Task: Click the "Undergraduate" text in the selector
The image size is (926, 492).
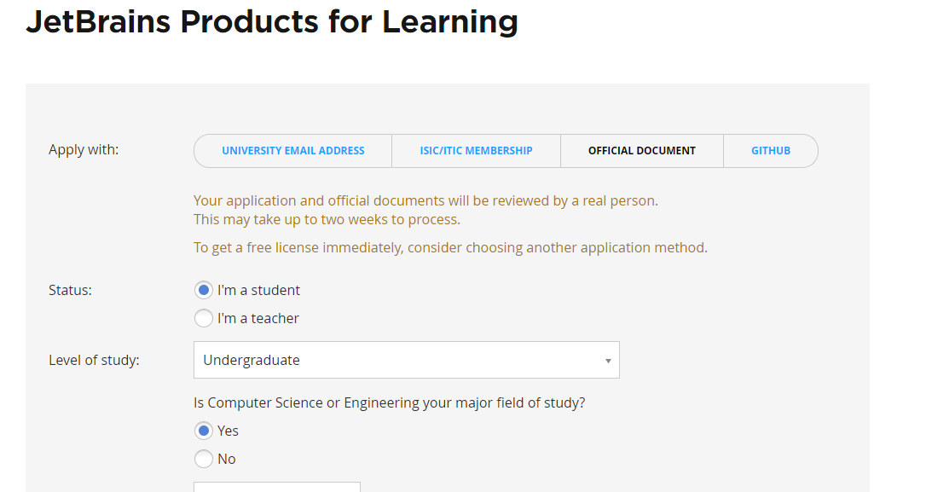Action: pos(252,360)
